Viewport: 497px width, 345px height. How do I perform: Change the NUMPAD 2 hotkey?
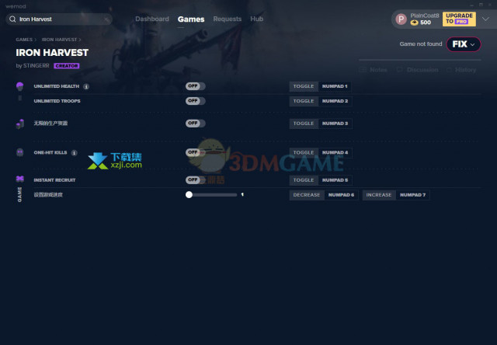coord(335,101)
